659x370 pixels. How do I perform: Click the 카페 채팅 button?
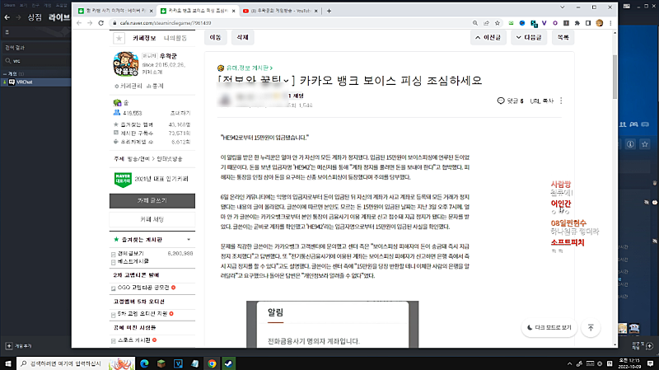[x=152, y=219]
